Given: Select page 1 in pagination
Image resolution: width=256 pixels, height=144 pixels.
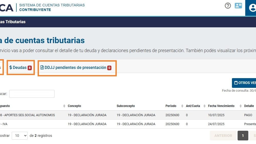Looking at the screenshot, I should tap(243, 136).
